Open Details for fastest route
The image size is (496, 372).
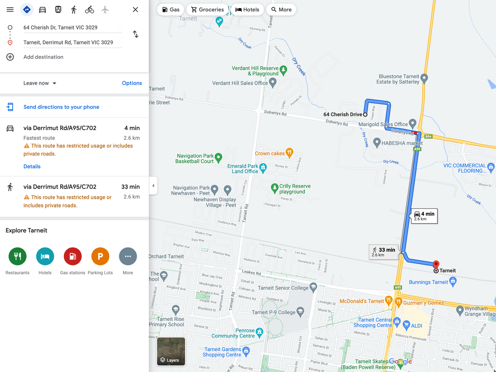[x=32, y=167]
